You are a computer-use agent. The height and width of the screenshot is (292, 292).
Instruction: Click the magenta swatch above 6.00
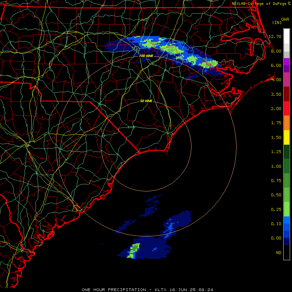(x=286, y=62)
